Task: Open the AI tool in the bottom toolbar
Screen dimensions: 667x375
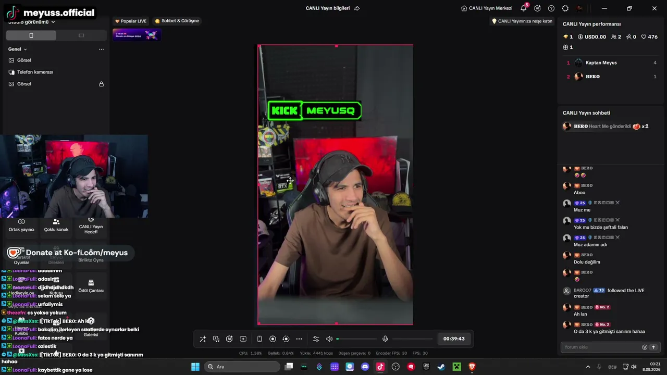Action: (x=229, y=339)
